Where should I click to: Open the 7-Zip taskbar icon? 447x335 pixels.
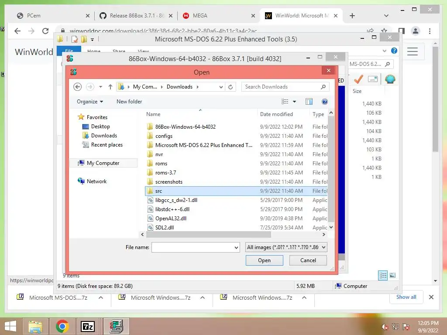tap(87, 326)
